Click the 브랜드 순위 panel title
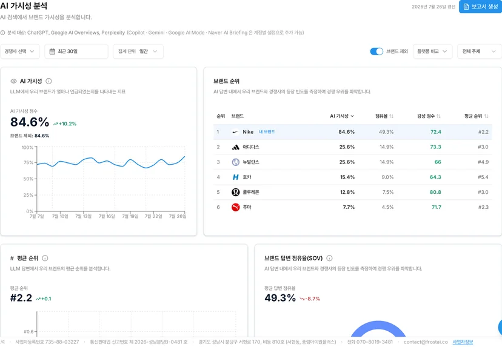The height and width of the screenshot is (347, 502). coord(226,81)
